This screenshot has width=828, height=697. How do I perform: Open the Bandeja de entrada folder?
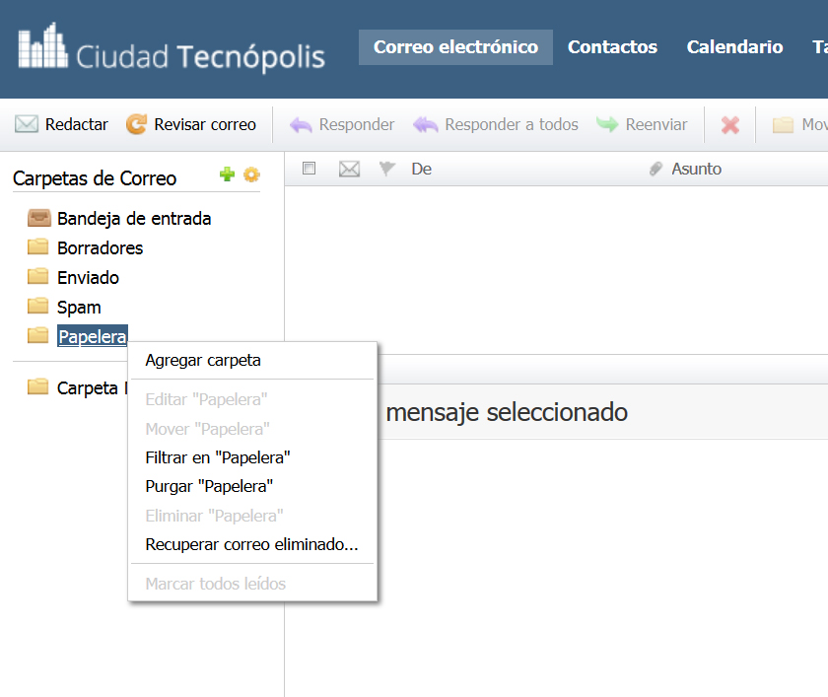(134, 218)
